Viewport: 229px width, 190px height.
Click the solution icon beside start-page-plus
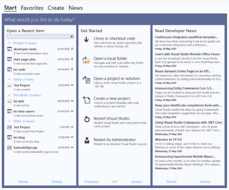click(x=9, y=59)
